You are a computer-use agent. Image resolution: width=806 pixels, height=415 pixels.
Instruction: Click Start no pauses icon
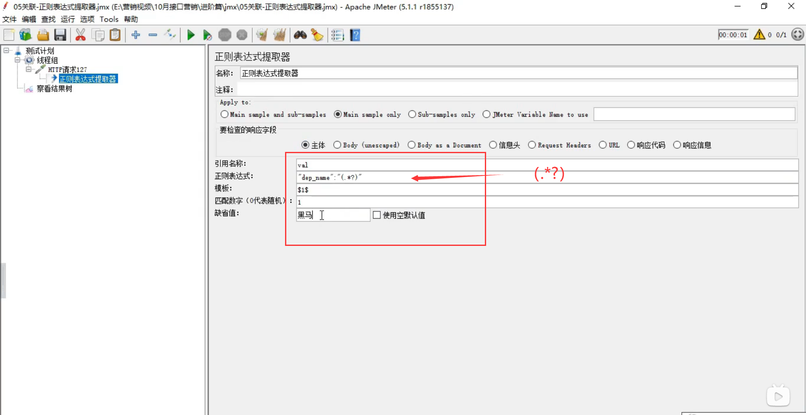[207, 35]
